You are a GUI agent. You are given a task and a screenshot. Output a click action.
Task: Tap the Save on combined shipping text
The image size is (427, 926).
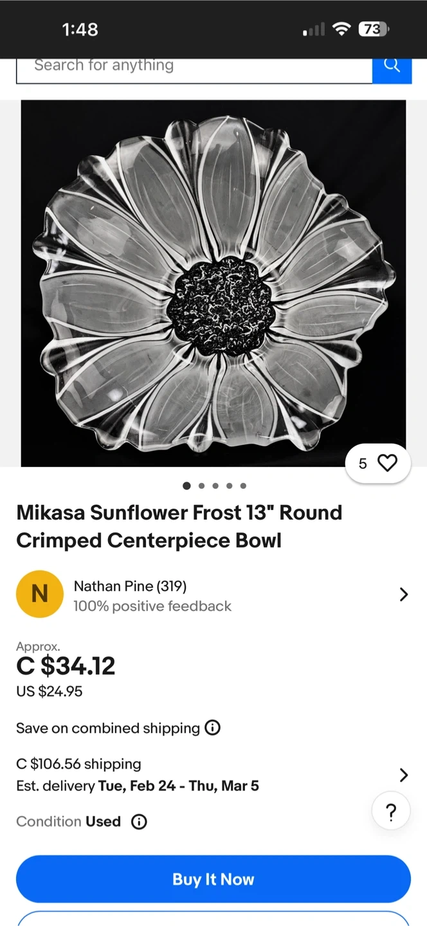[x=108, y=728]
